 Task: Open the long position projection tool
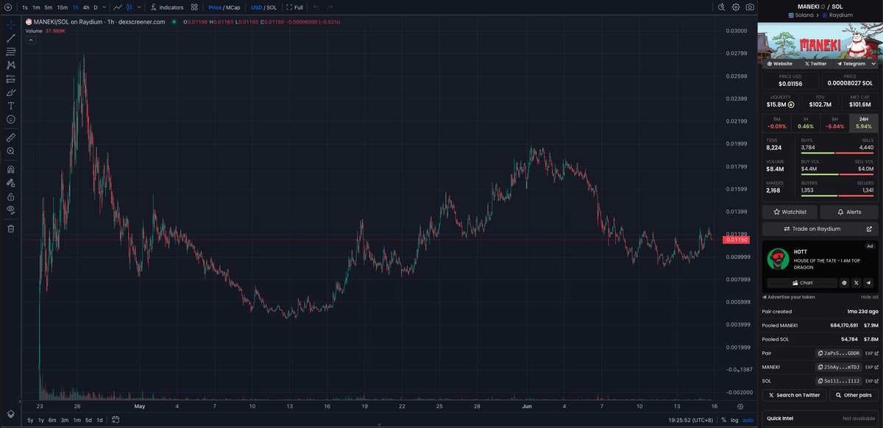[11, 79]
